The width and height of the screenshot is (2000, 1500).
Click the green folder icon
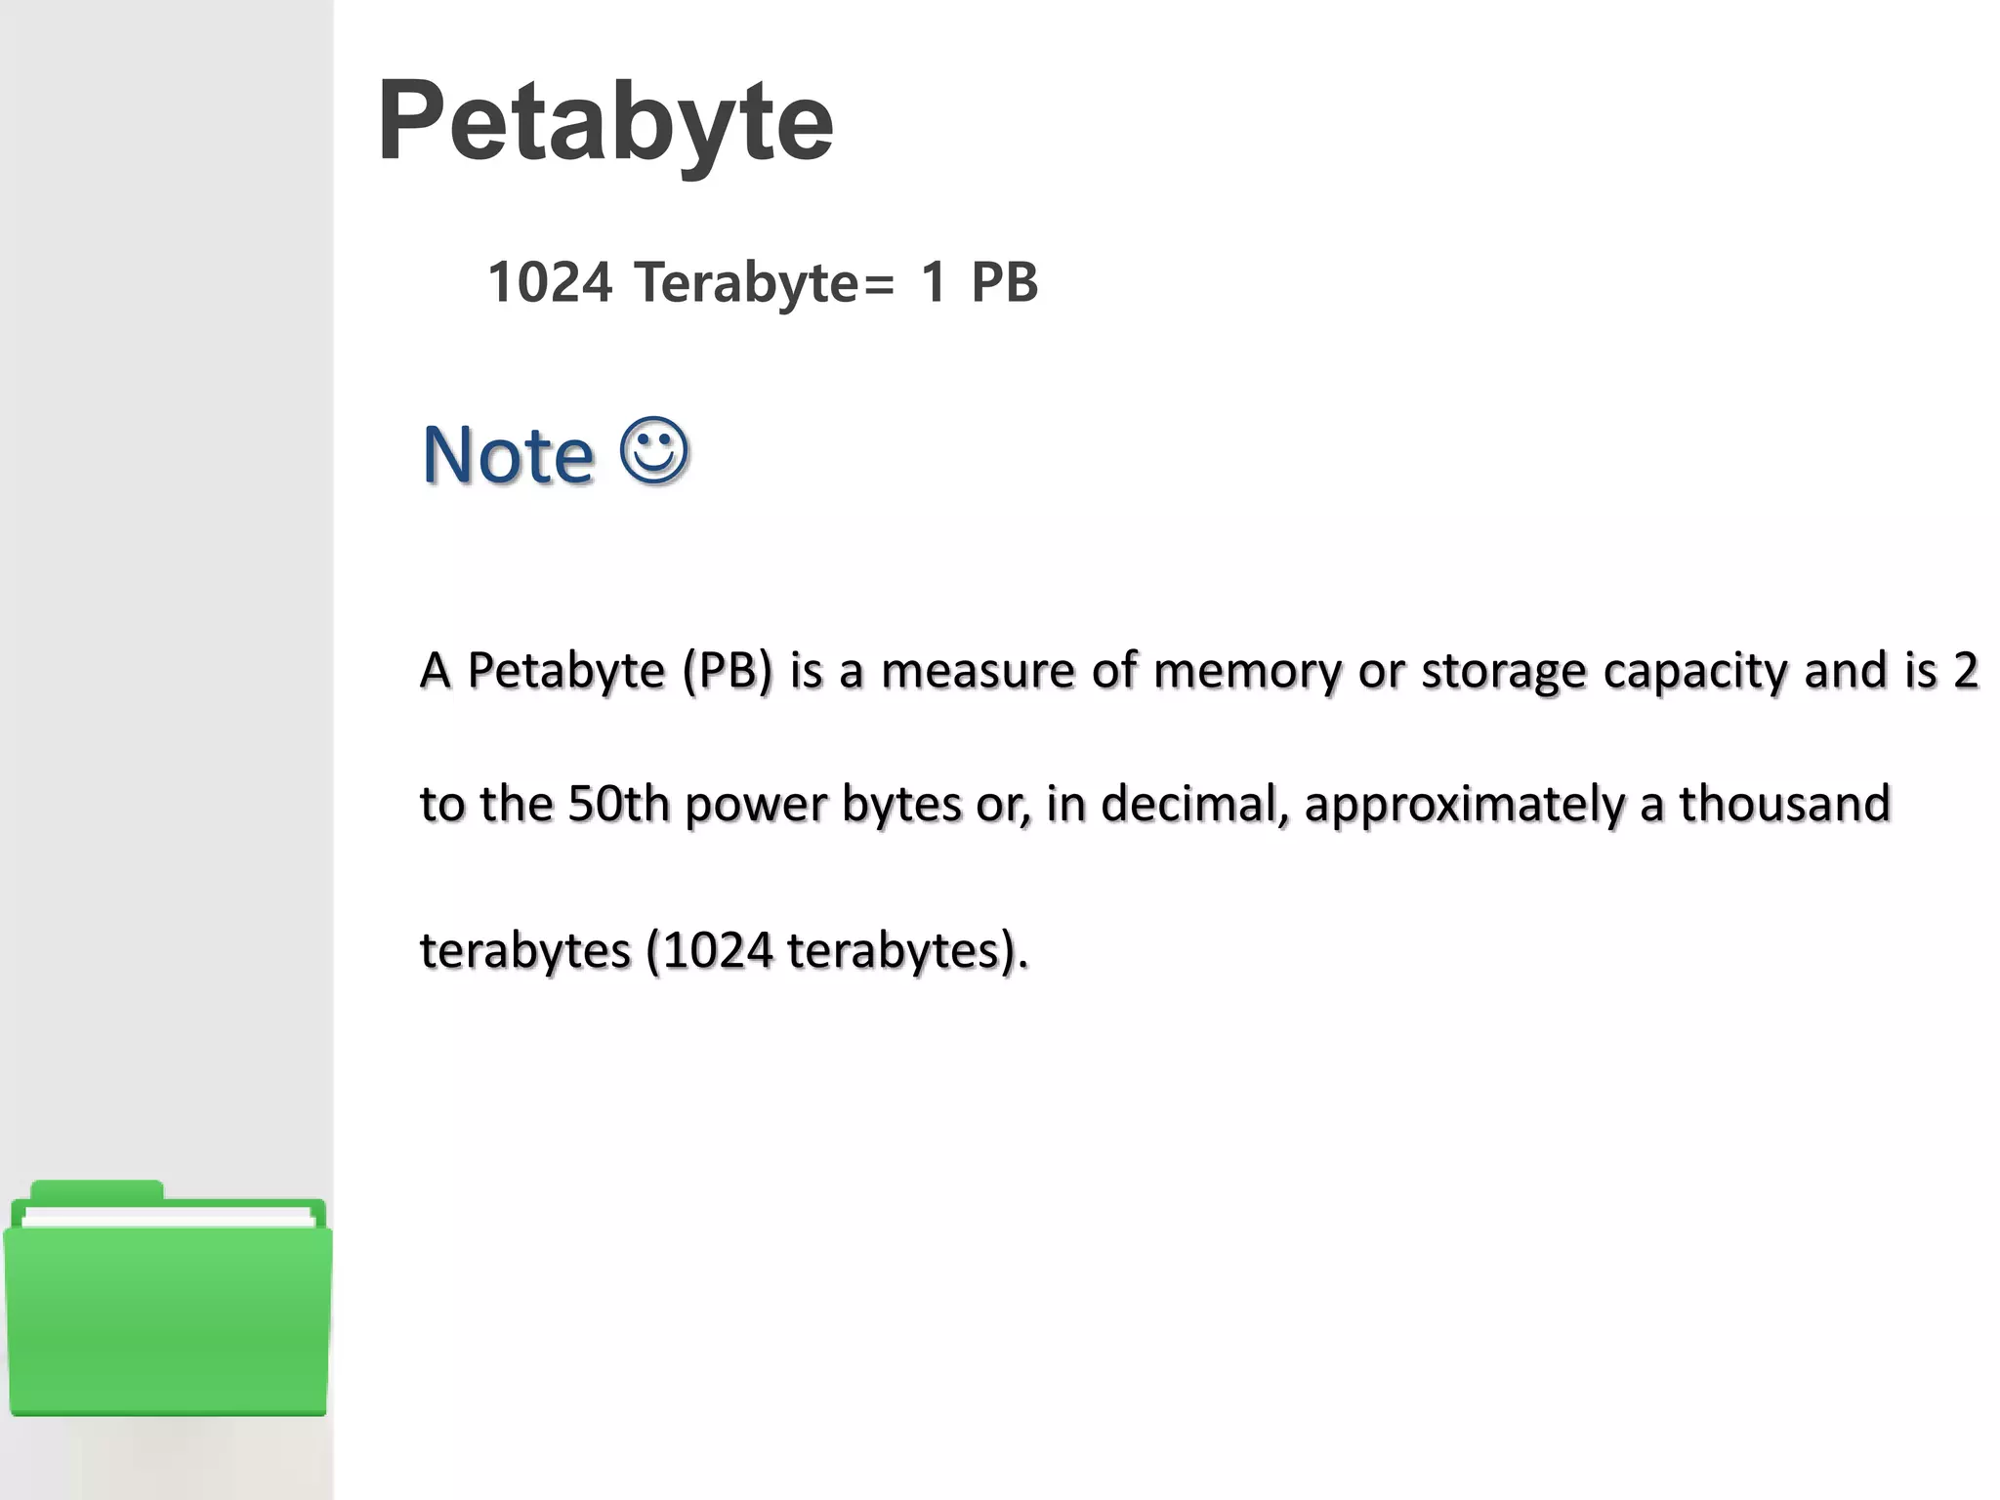click(167, 1299)
